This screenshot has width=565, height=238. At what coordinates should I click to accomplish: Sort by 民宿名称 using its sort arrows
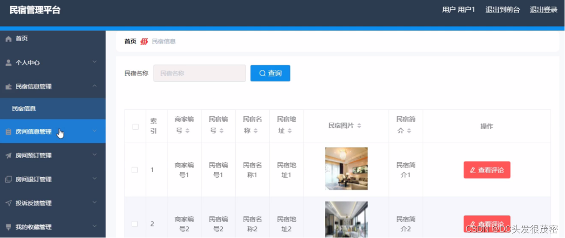pyautogui.click(x=255, y=131)
